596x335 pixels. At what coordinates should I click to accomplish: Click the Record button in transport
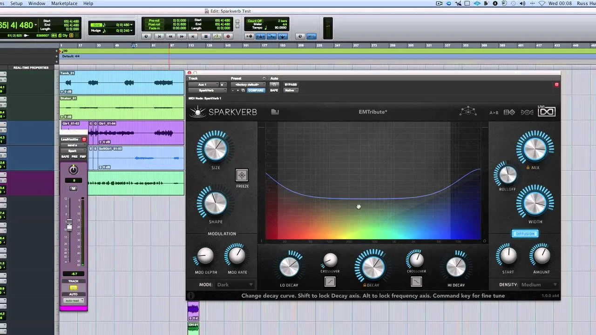point(228,36)
